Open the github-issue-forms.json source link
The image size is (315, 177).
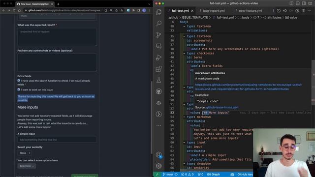pos(222,108)
